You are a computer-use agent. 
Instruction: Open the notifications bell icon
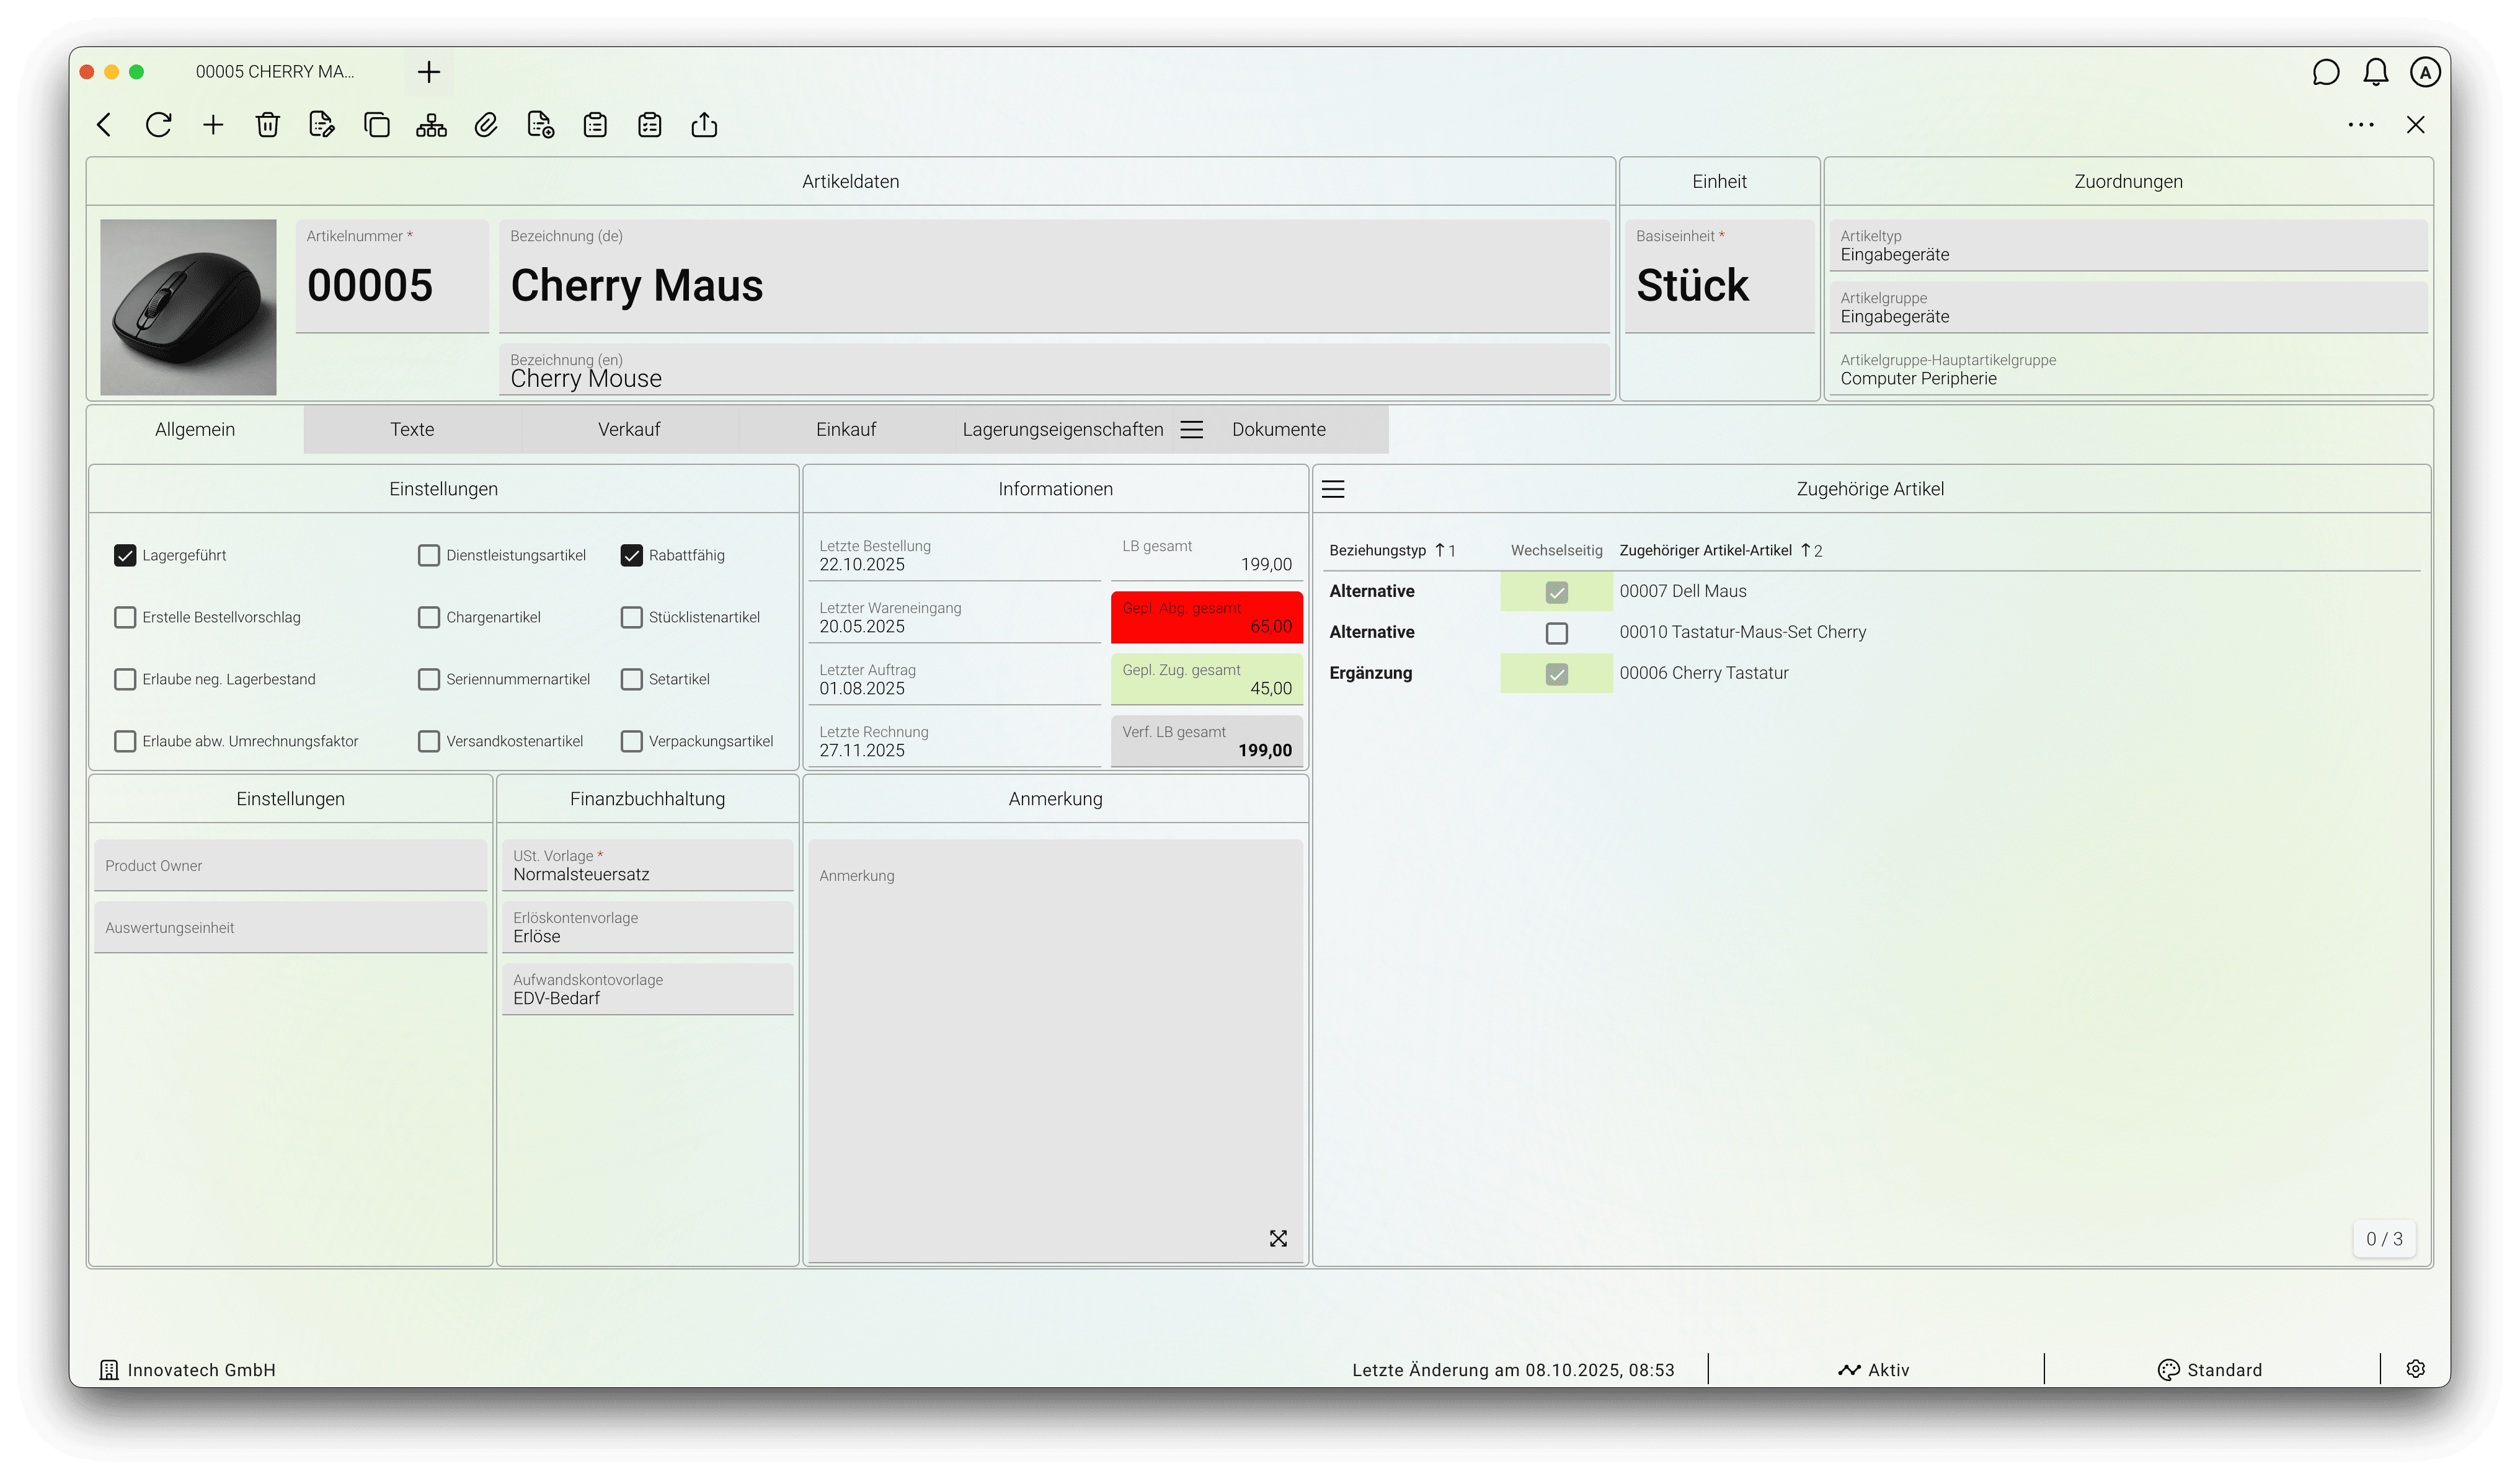coord(2375,72)
